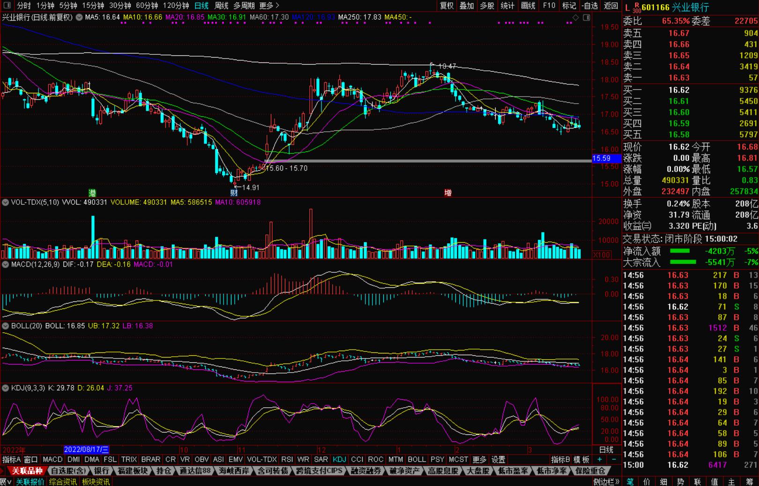Select the 15分钟 period

pos(93,6)
